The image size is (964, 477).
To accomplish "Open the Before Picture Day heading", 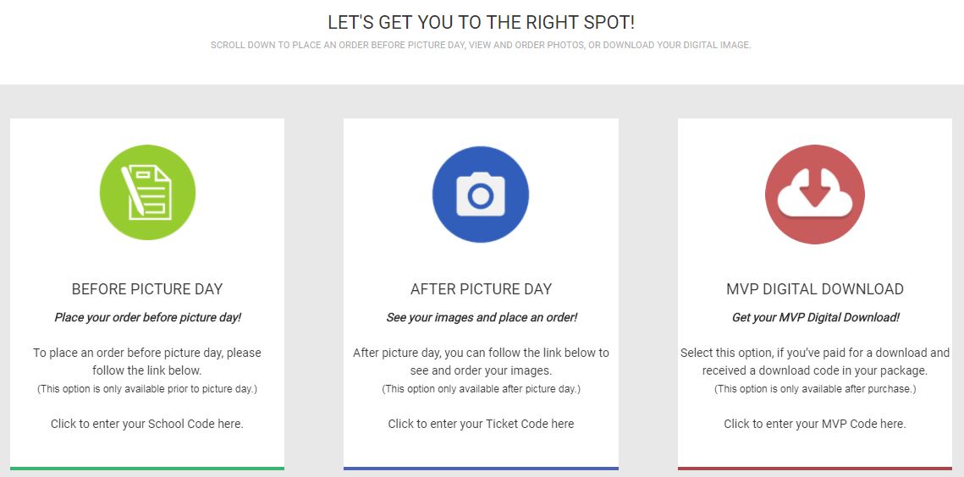I will coord(147,289).
